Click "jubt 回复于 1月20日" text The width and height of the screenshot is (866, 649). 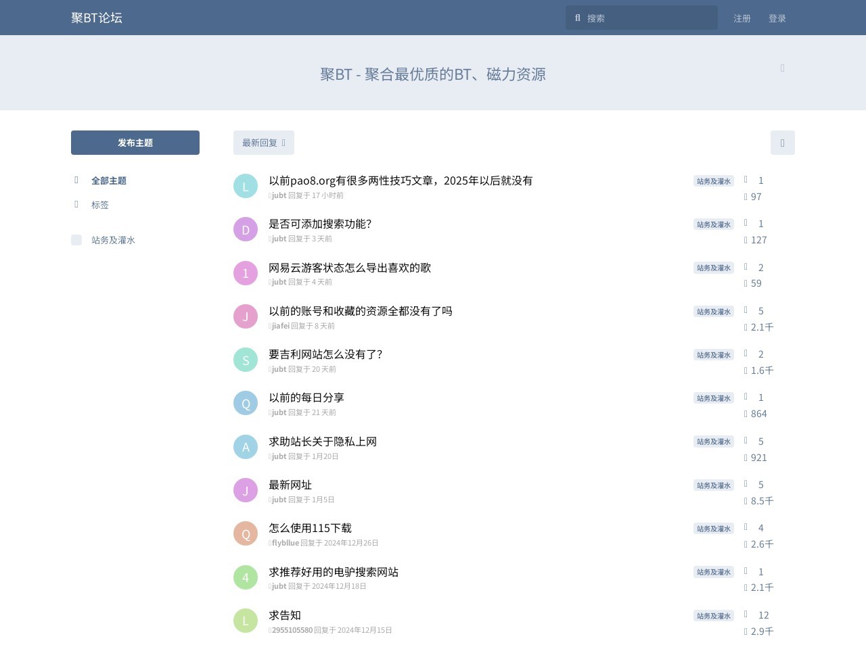click(x=305, y=456)
